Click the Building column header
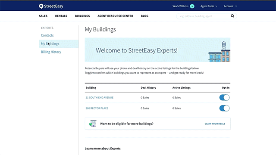 tap(91, 88)
